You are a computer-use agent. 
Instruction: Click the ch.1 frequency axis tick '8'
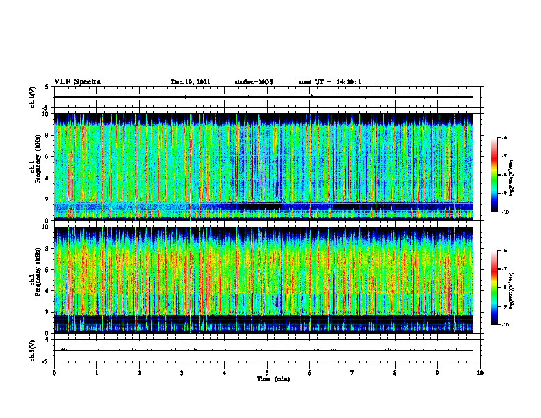click(x=48, y=135)
